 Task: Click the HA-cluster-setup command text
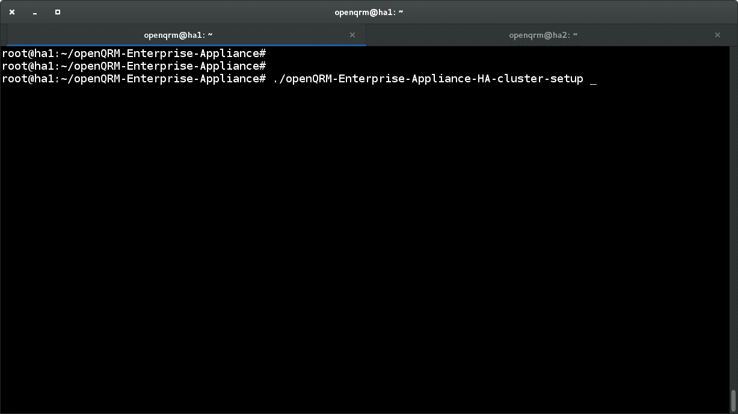click(x=428, y=79)
